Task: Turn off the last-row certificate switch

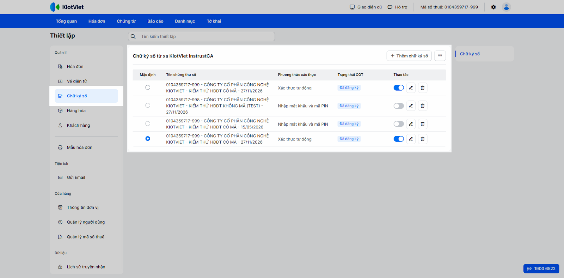Action: pyautogui.click(x=399, y=139)
